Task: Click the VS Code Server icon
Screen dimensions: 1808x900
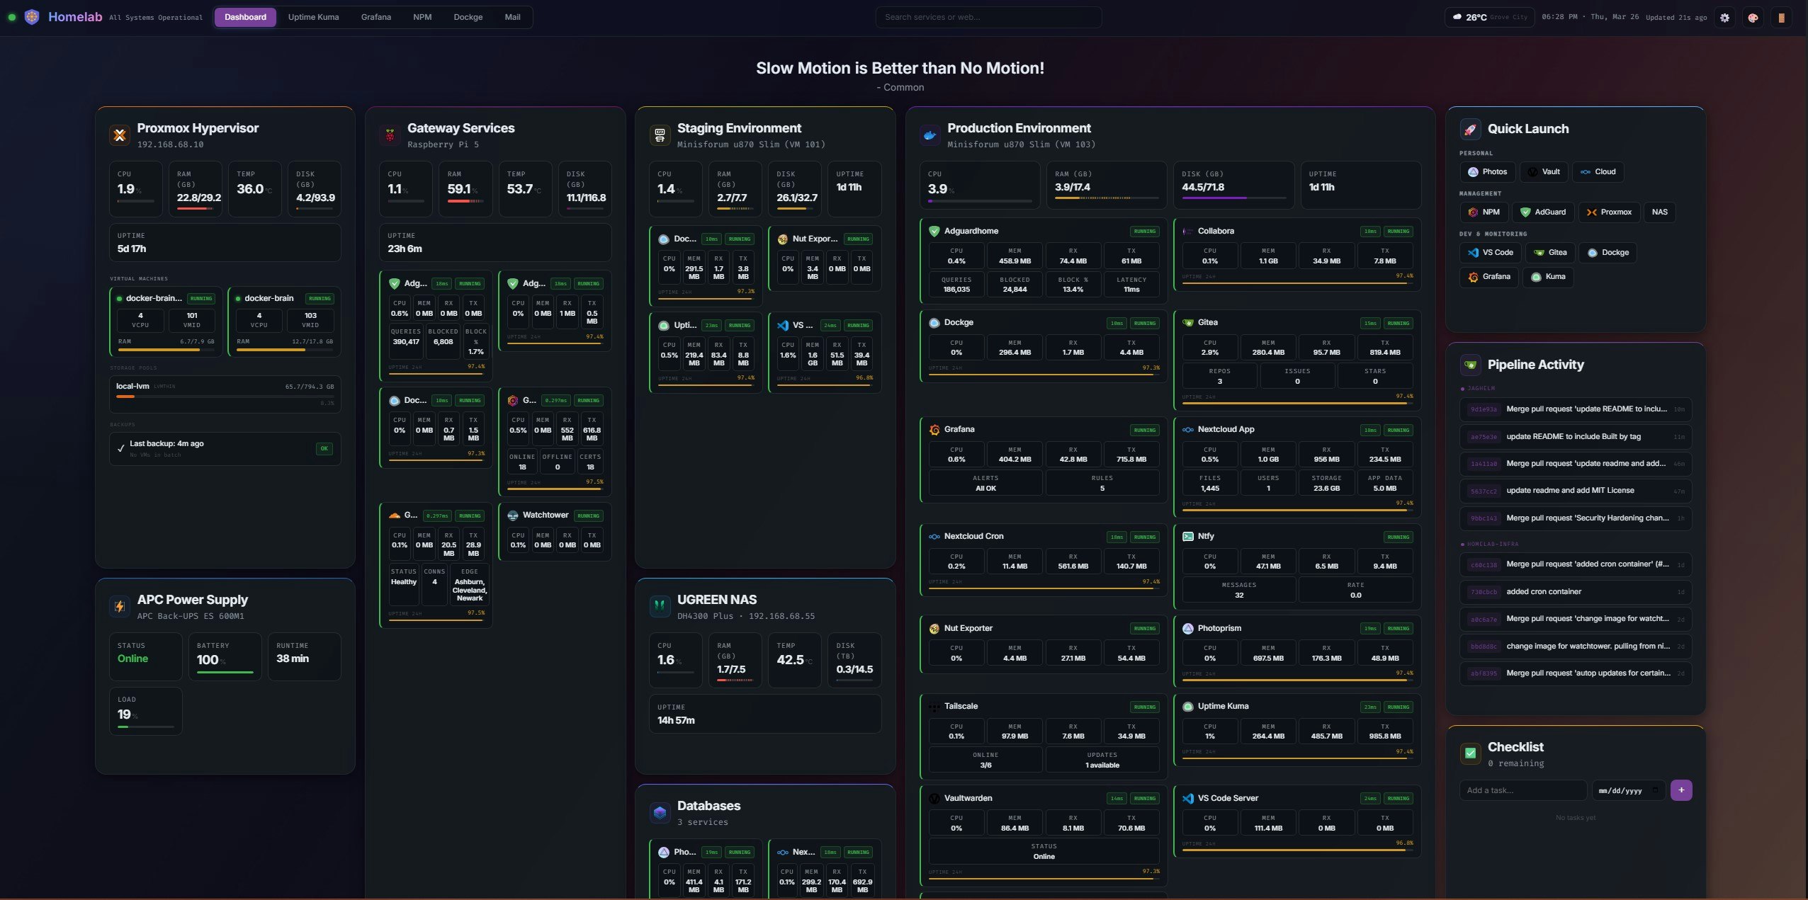Action: (1188, 798)
